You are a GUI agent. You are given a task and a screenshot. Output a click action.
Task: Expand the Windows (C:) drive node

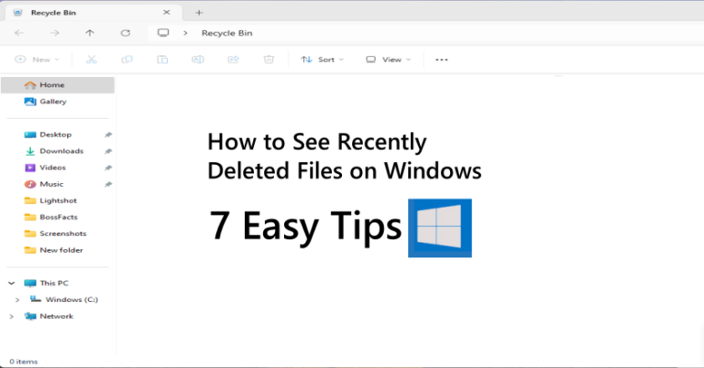[x=17, y=300]
